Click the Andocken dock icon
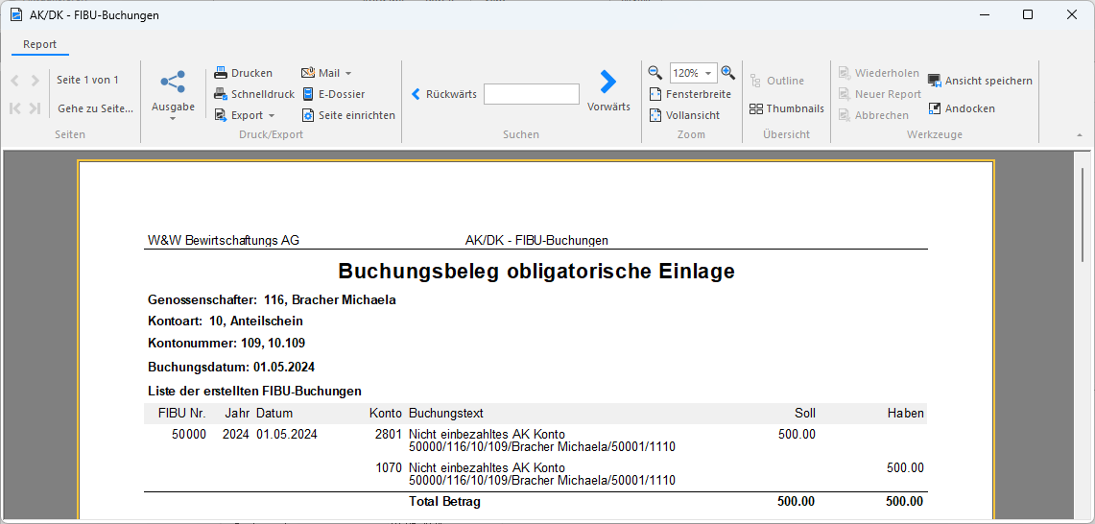Image resolution: width=1095 pixels, height=524 pixels. pos(935,109)
